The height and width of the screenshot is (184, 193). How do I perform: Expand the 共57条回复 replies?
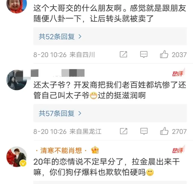(x=110, y=113)
